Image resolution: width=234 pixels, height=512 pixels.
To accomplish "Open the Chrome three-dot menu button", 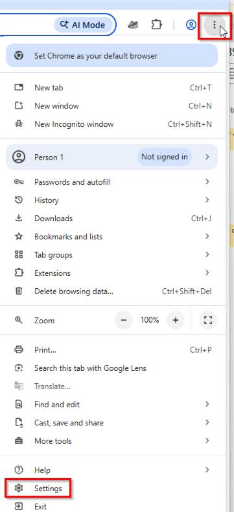I will [214, 25].
